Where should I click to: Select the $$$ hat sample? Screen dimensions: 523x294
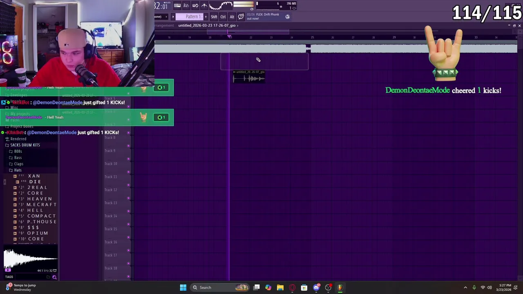click(x=33, y=227)
